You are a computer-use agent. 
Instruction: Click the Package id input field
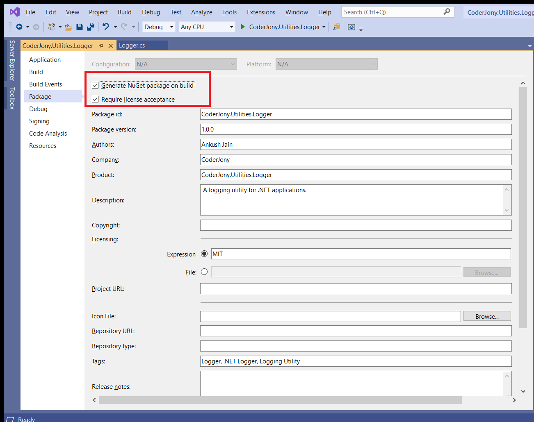pyautogui.click(x=356, y=114)
